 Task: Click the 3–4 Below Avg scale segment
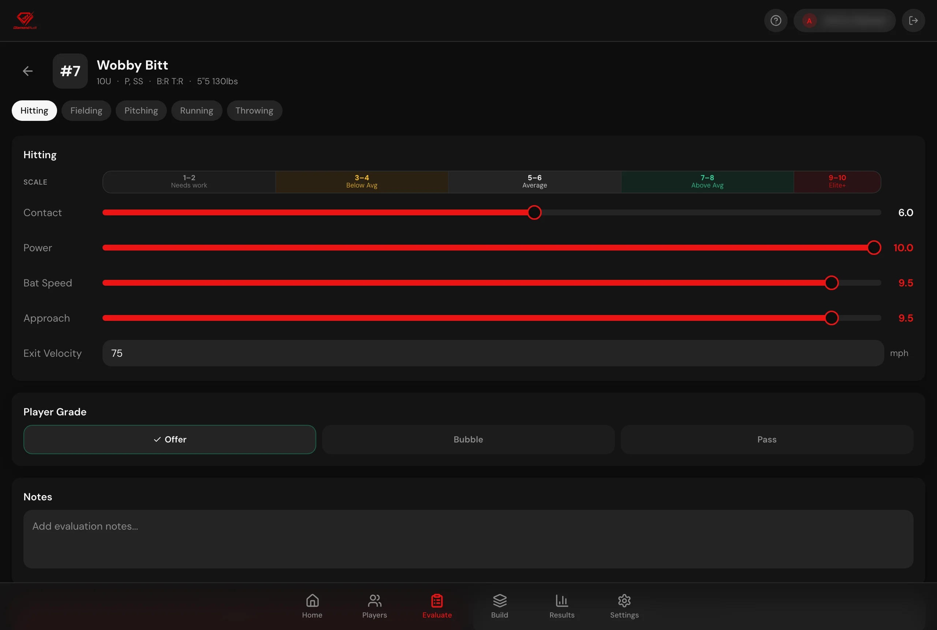point(362,182)
